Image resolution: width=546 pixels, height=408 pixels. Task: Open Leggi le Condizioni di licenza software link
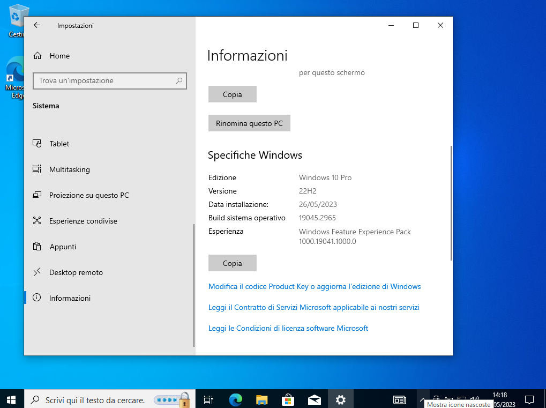(288, 328)
